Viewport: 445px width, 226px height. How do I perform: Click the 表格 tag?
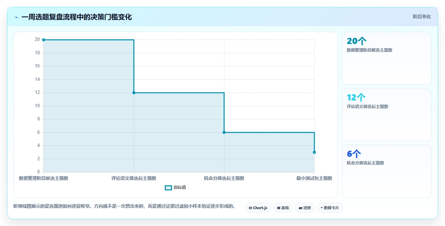coord(283,208)
